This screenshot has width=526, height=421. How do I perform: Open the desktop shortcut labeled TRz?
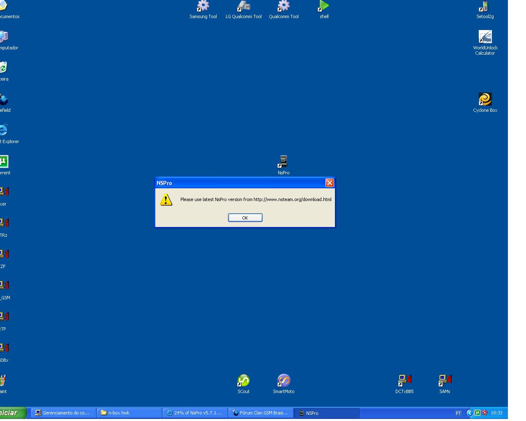4,227
